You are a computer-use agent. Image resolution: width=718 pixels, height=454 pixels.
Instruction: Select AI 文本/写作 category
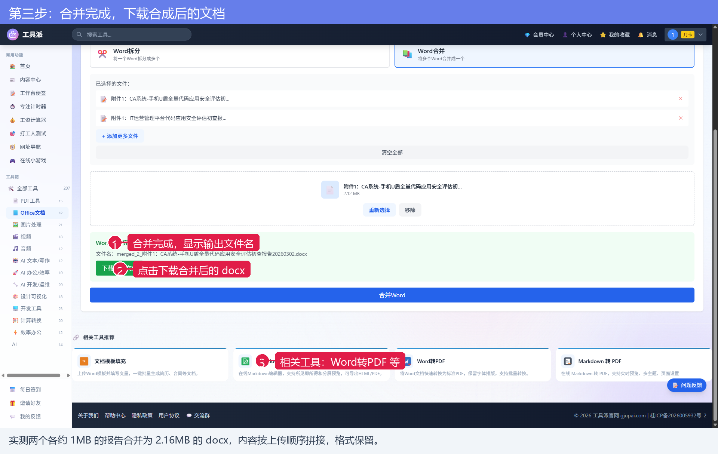(37, 261)
